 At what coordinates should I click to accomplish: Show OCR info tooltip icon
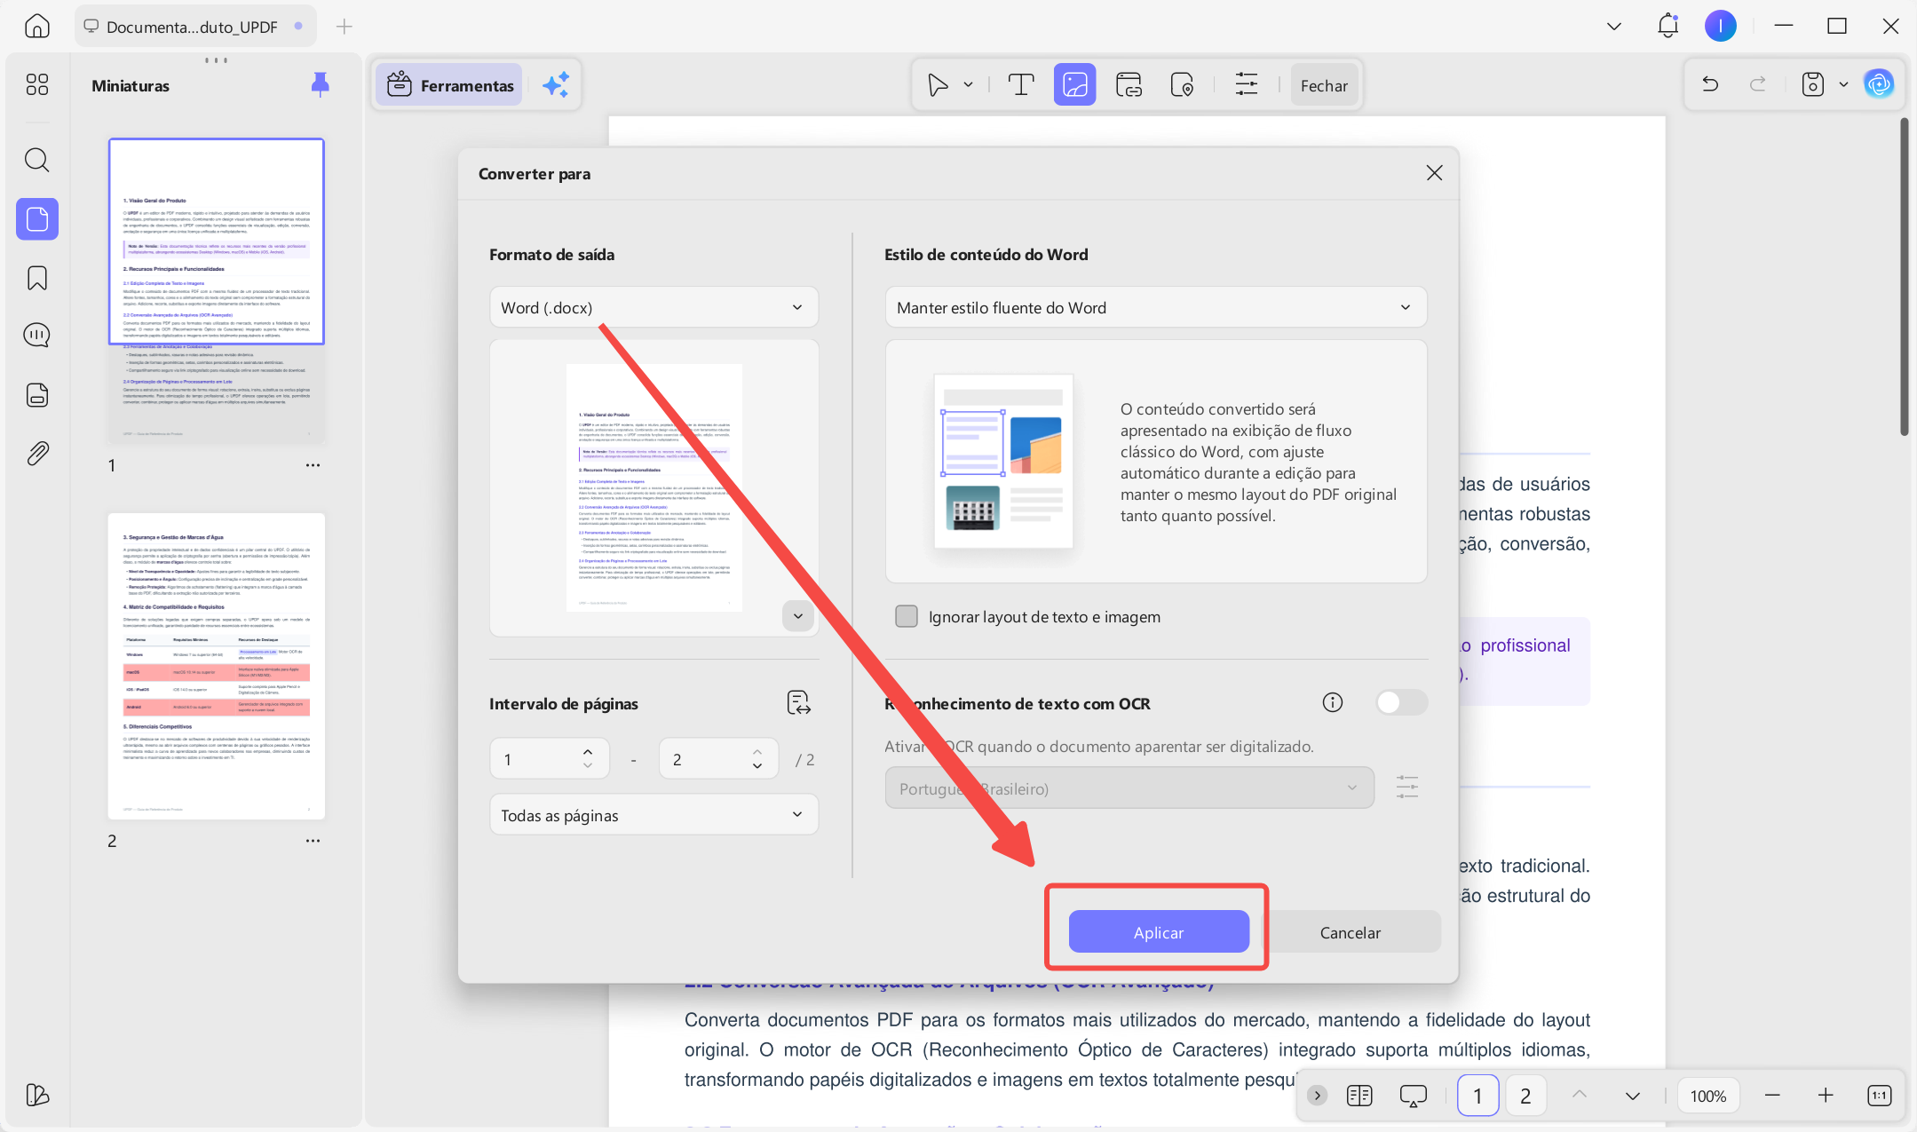1332,702
